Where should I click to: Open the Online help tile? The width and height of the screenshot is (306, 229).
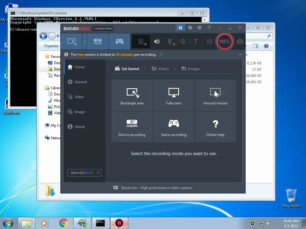coord(215,127)
